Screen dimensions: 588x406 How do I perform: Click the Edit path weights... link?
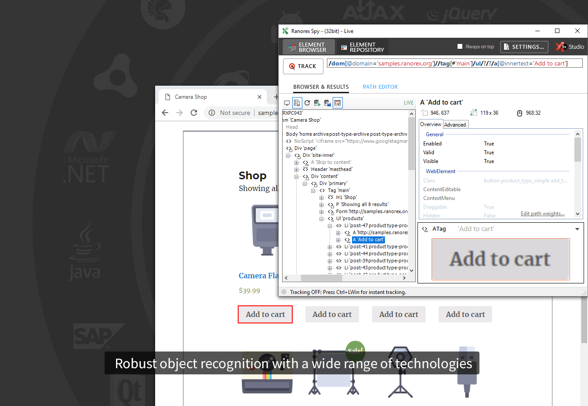(x=543, y=214)
